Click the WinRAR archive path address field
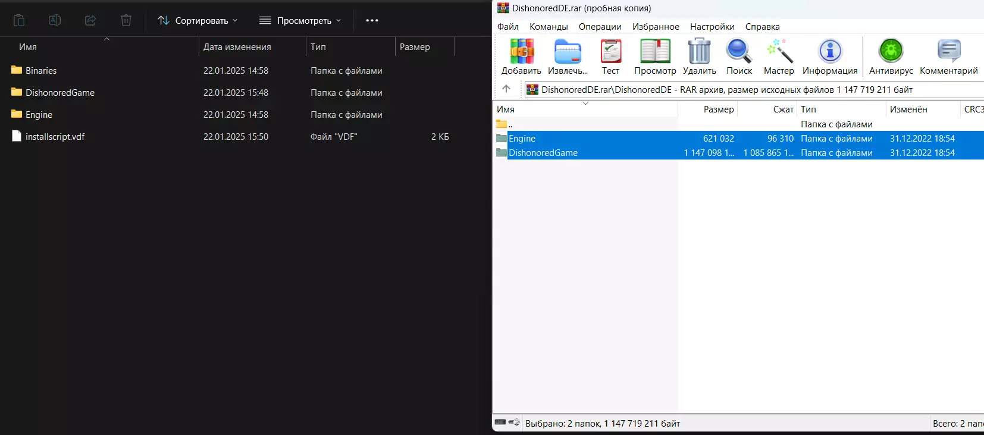Image resolution: width=984 pixels, height=435 pixels. (754, 89)
